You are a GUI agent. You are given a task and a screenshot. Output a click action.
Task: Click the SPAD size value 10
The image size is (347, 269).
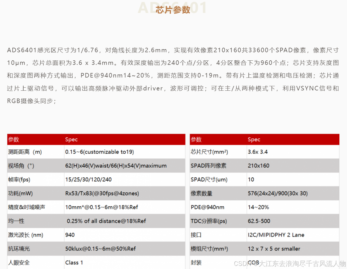coord(251,179)
